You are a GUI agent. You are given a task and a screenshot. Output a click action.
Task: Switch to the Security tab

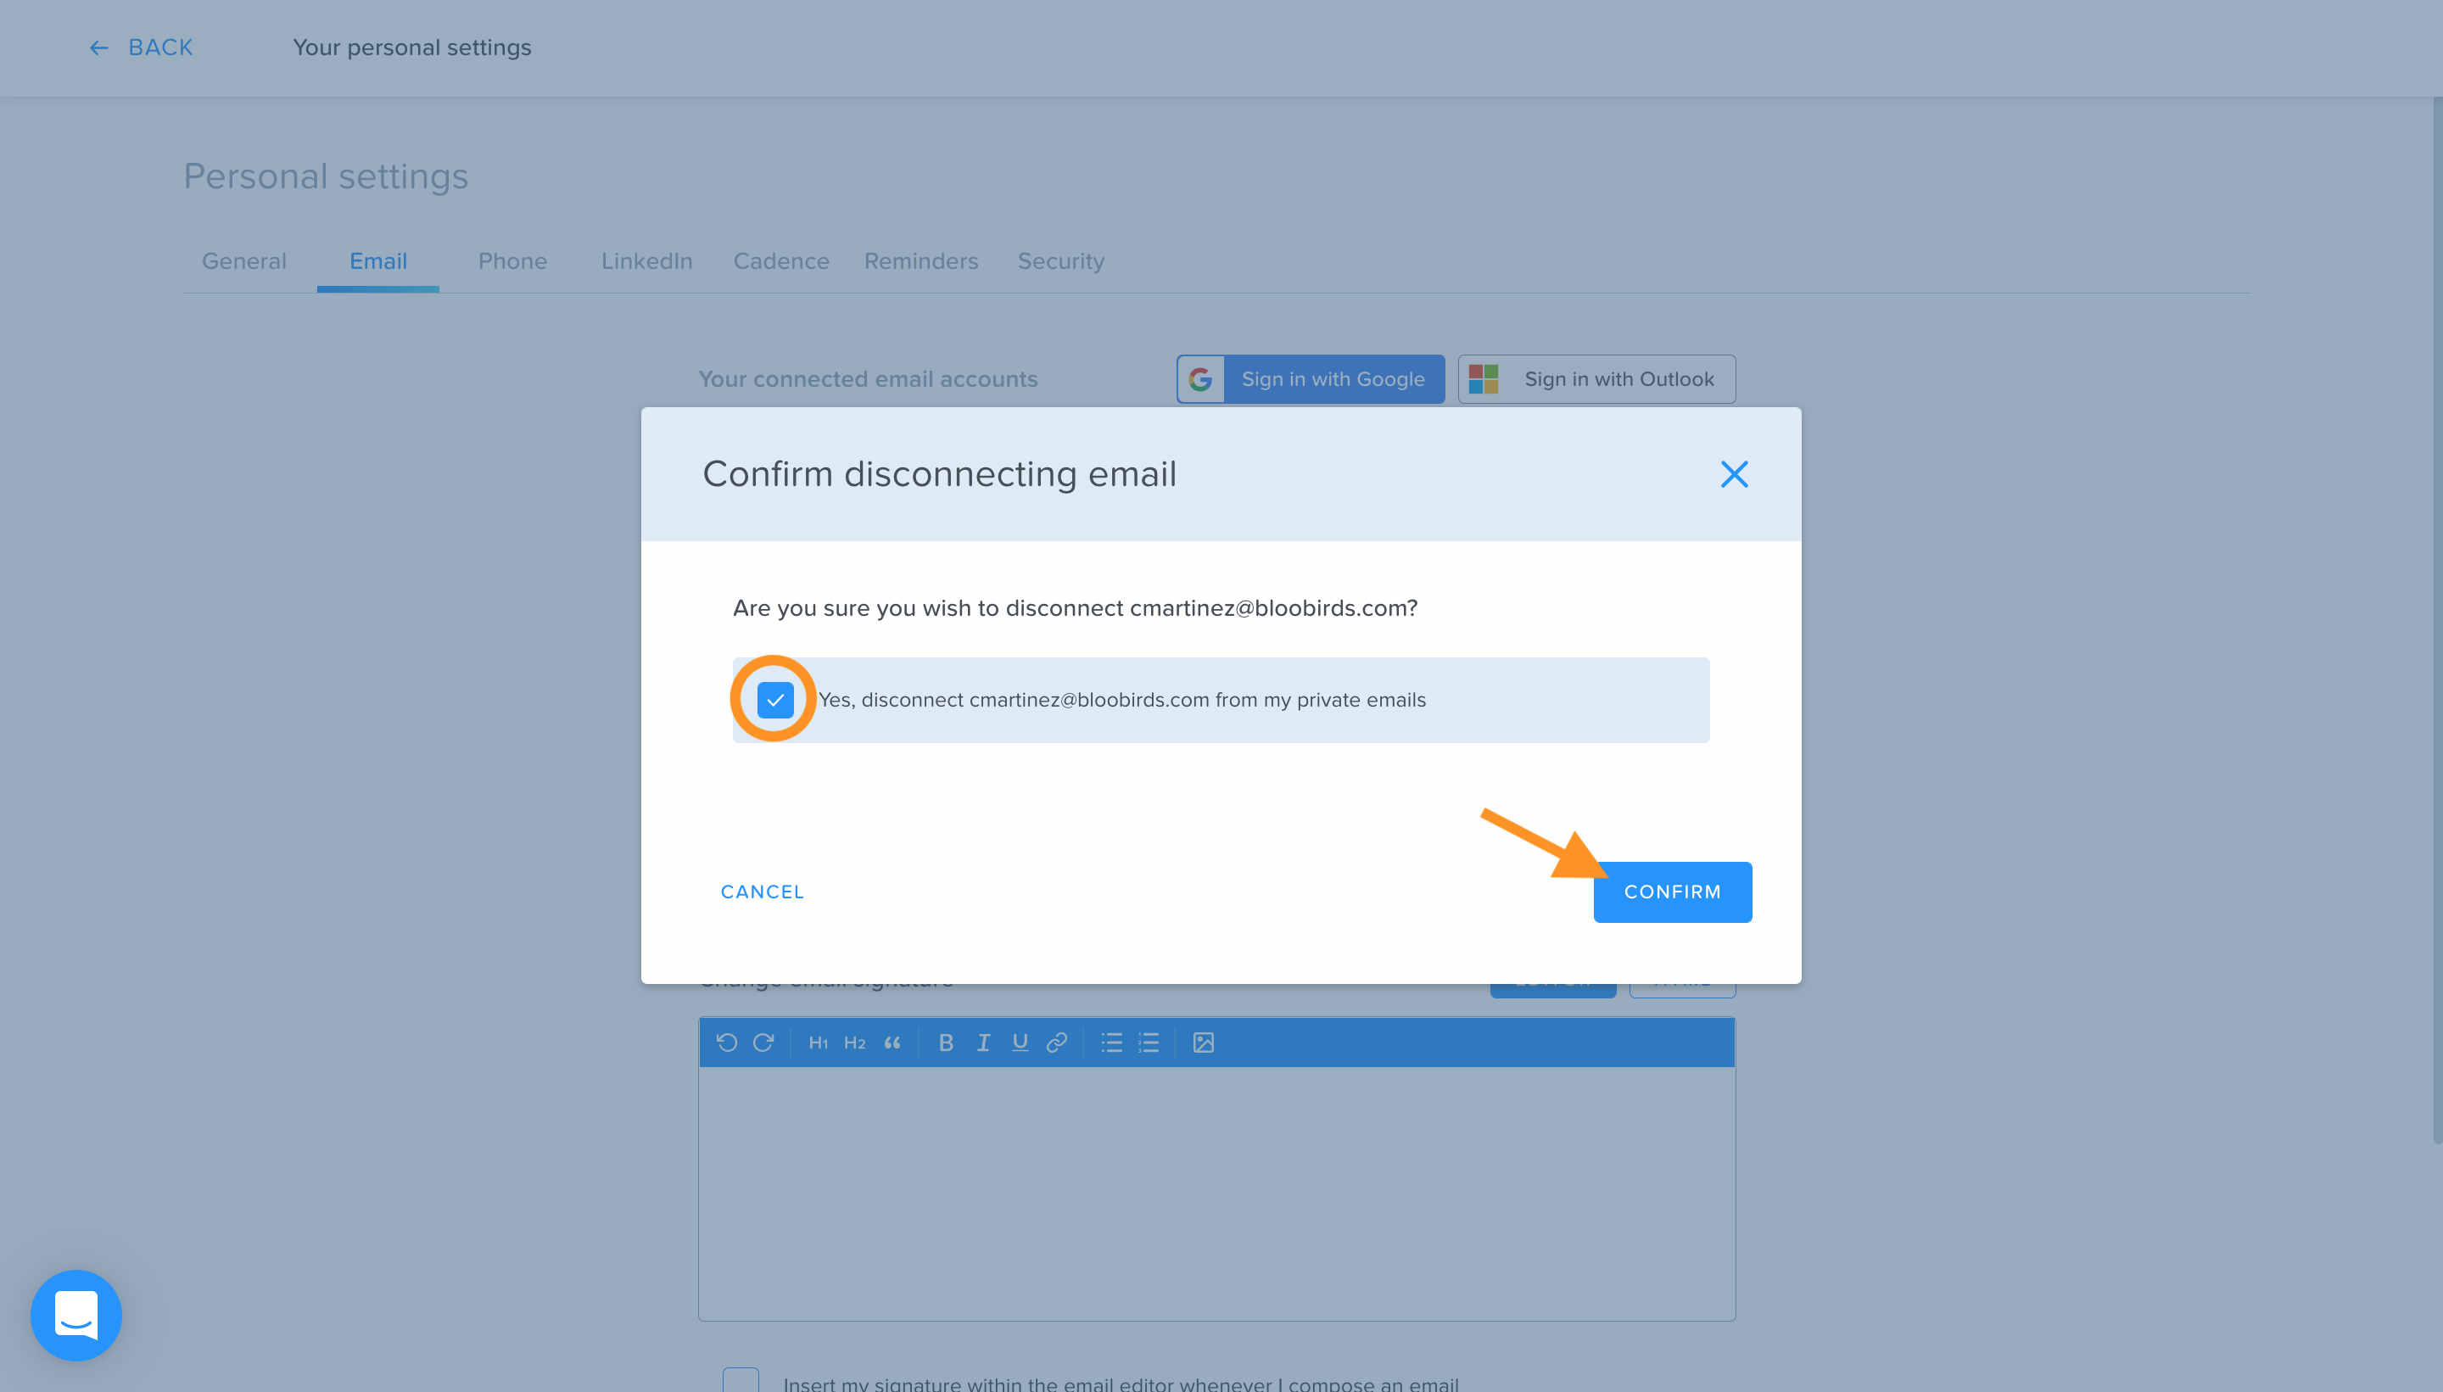(1060, 261)
